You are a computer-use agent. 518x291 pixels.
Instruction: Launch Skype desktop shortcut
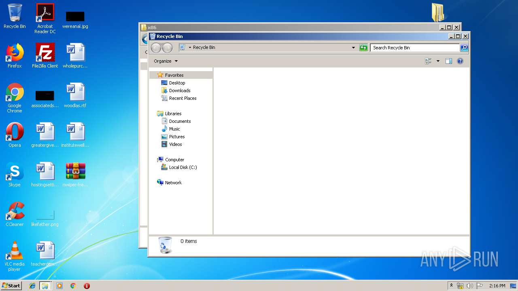tap(15, 175)
